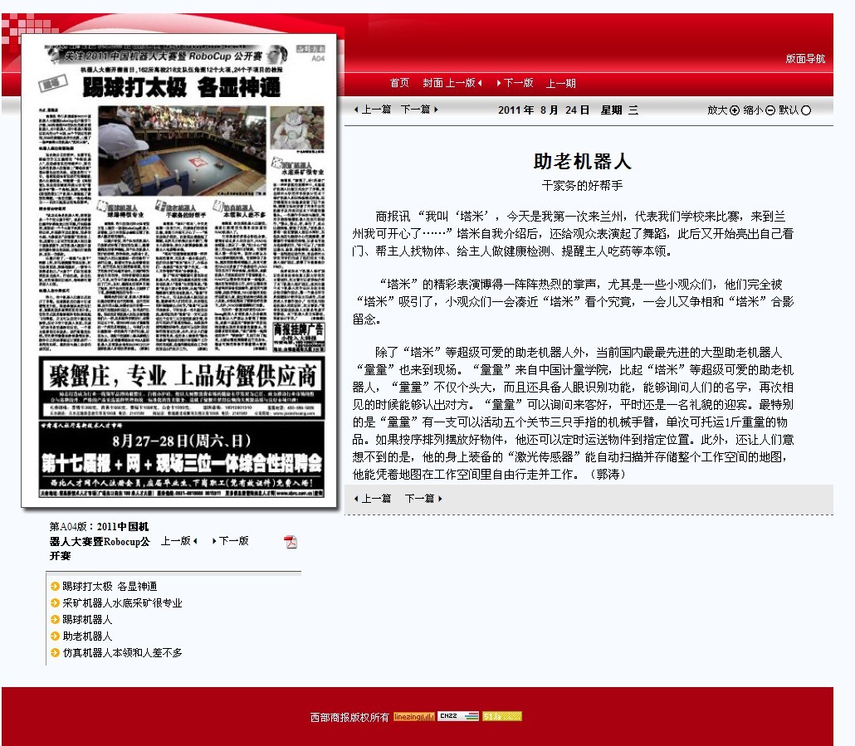This screenshot has height=746, width=855.
Task: Go to 下一篇 above the article title
Action: [419, 110]
